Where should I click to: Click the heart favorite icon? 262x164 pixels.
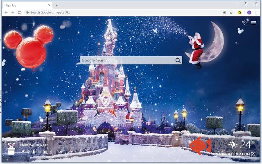pos(39,152)
